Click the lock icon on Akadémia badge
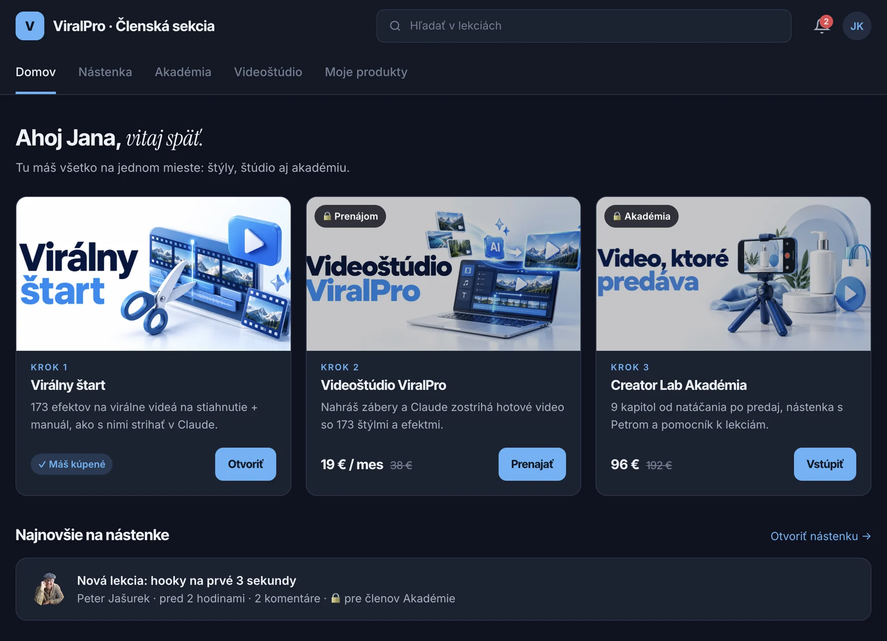The image size is (887, 641). point(616,216)
